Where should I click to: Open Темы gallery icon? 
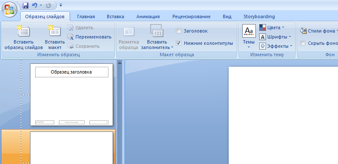point(249,31)
